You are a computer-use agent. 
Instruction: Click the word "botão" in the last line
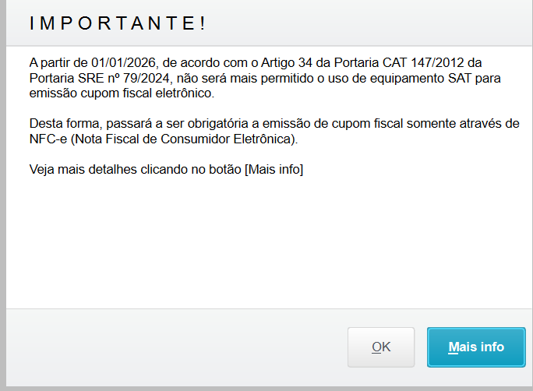coord(223,170)
